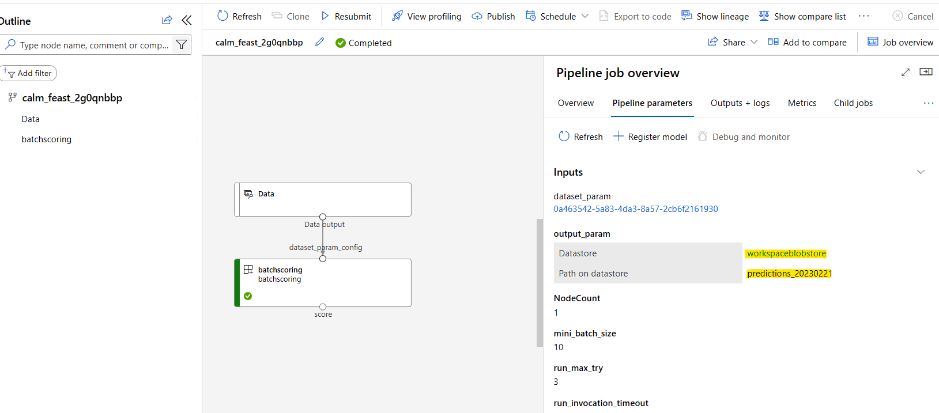The width and height of the screenshot is (939, 413).
Task: Collapse the Inputs section chevron
Action: tap(921, 172)
